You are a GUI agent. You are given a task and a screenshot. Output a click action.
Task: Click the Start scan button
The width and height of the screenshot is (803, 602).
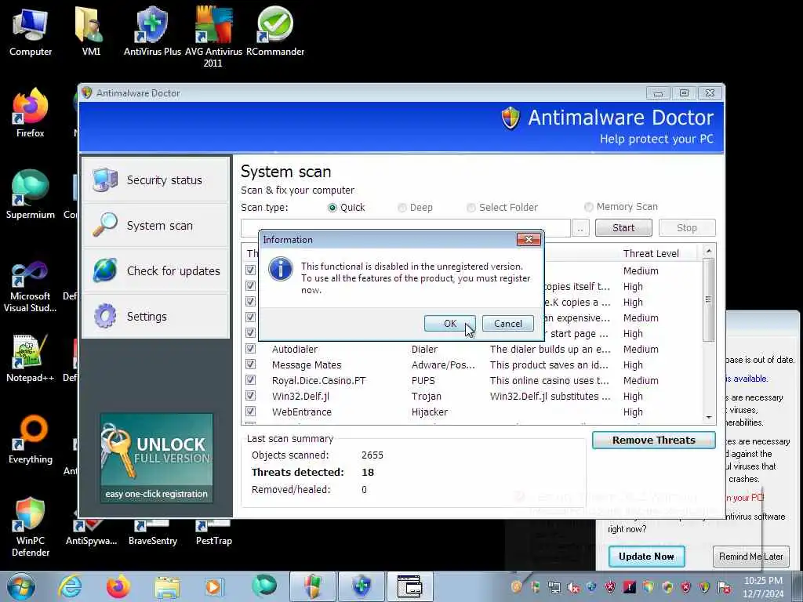point(623,228)
